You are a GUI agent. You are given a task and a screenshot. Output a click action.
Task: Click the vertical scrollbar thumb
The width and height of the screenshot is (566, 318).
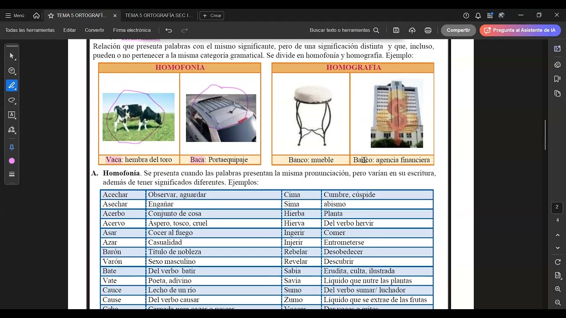546,135
